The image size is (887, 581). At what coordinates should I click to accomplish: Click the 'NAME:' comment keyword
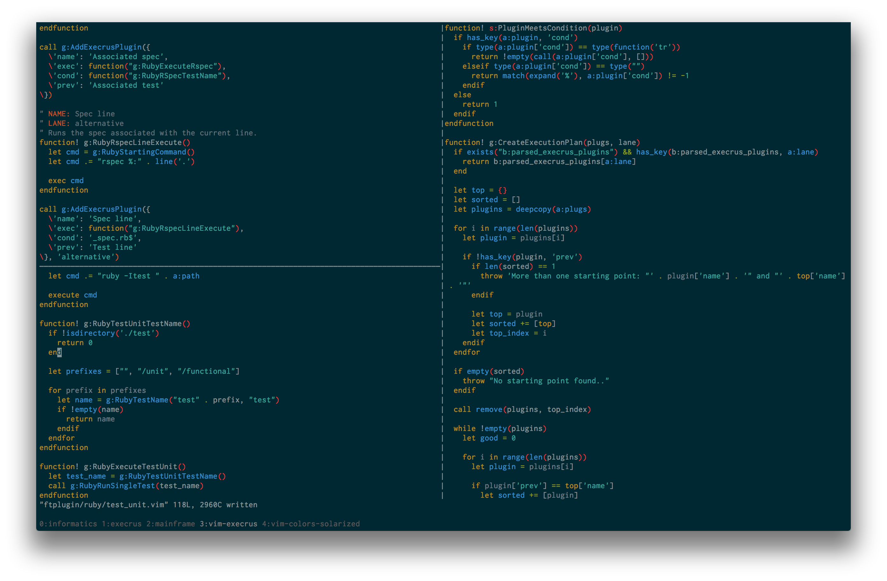pos(59,114)
